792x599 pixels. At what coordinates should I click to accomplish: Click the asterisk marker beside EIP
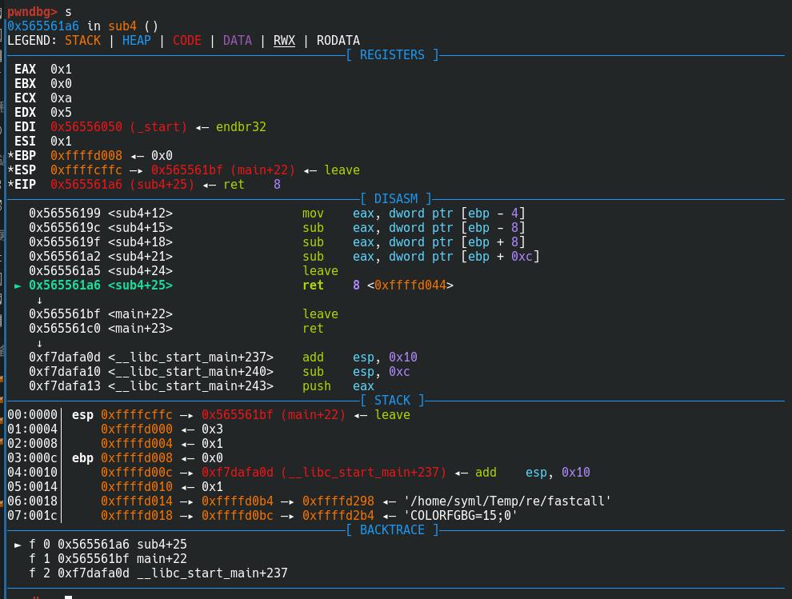click(10, 185)
